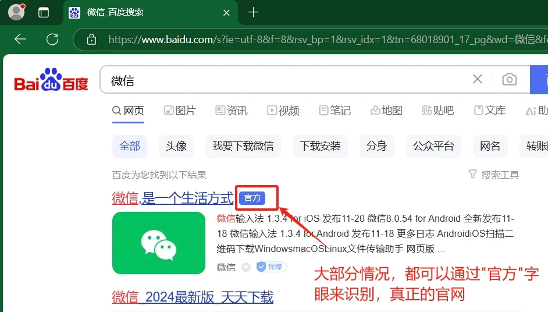This screenshot has height=312, width=548.
Task: Open the tab actions menu icon
Action: point(44,13)
